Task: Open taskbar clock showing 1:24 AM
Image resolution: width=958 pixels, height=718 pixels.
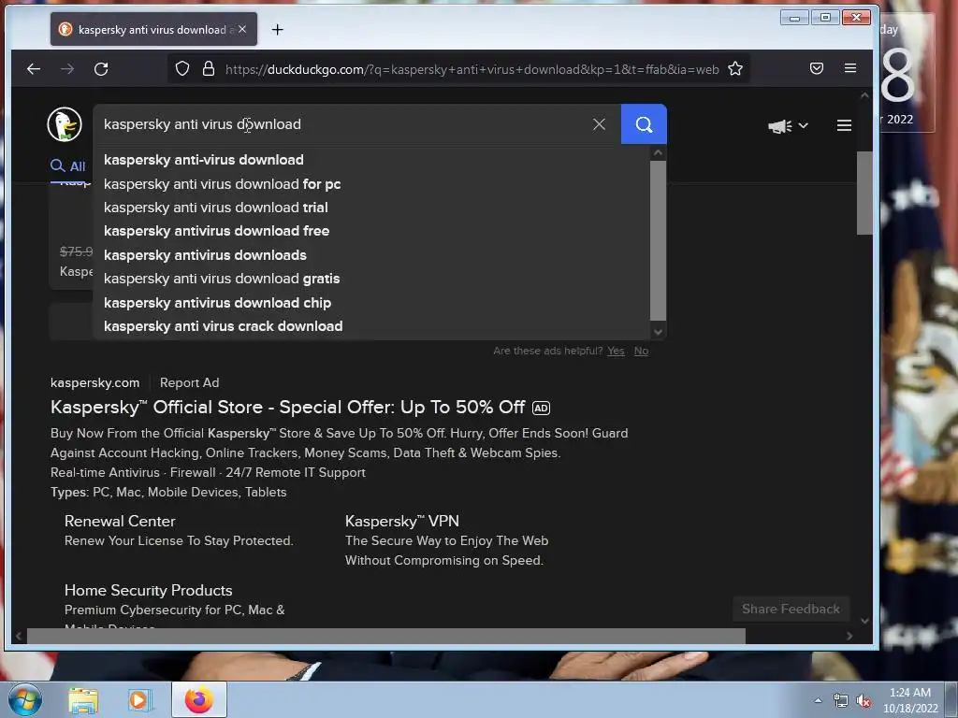Action: [910, 700]
